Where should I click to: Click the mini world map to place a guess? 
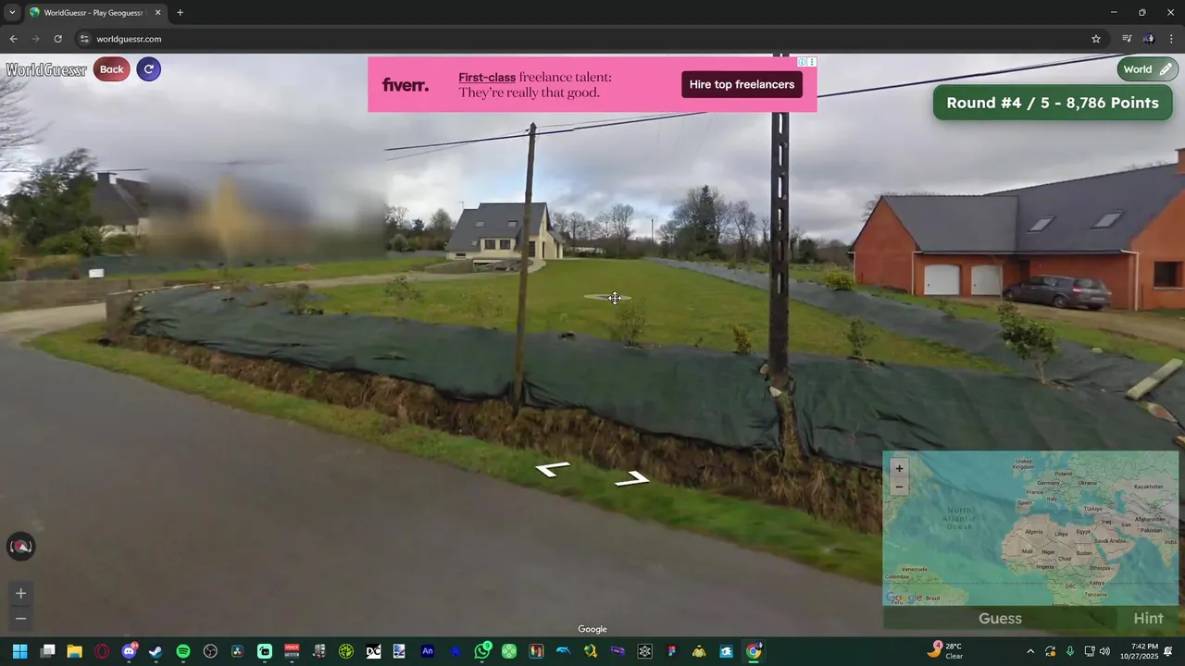click(x=1030, y=528)
